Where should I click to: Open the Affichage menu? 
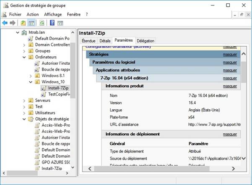coord(53,14)
